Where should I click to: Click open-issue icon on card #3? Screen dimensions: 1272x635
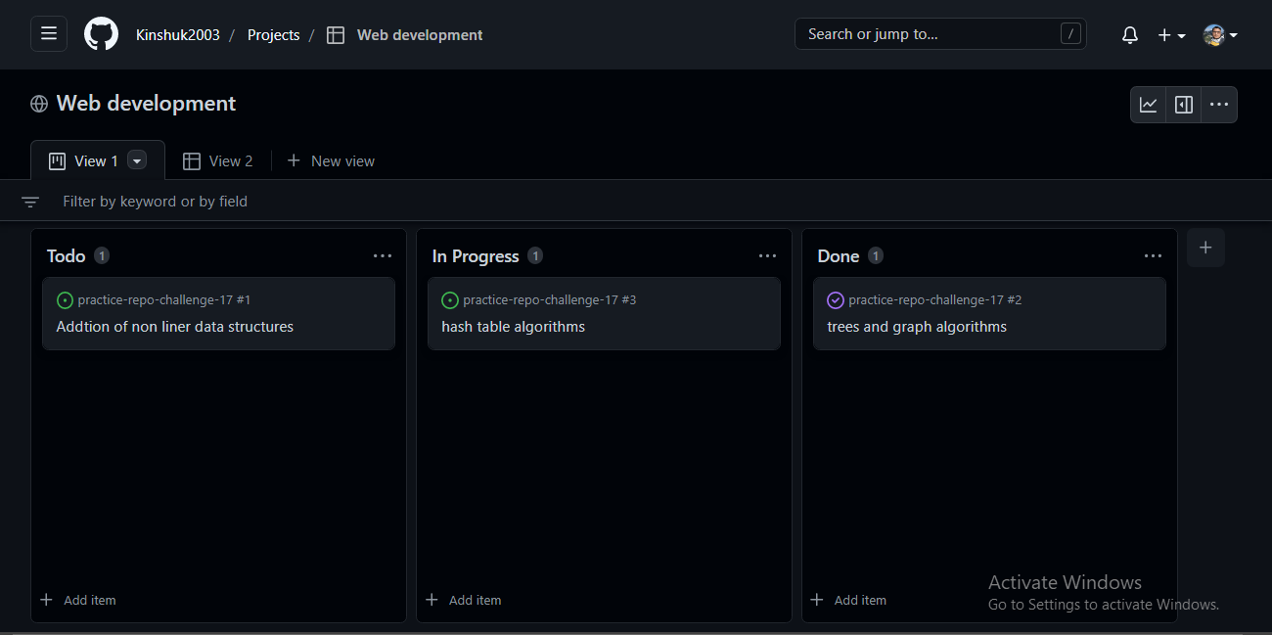coord(450,300)
